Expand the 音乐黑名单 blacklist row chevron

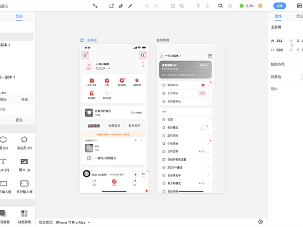tap(208, 175)
